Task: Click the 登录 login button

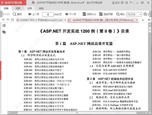Action: coord(116,3)
